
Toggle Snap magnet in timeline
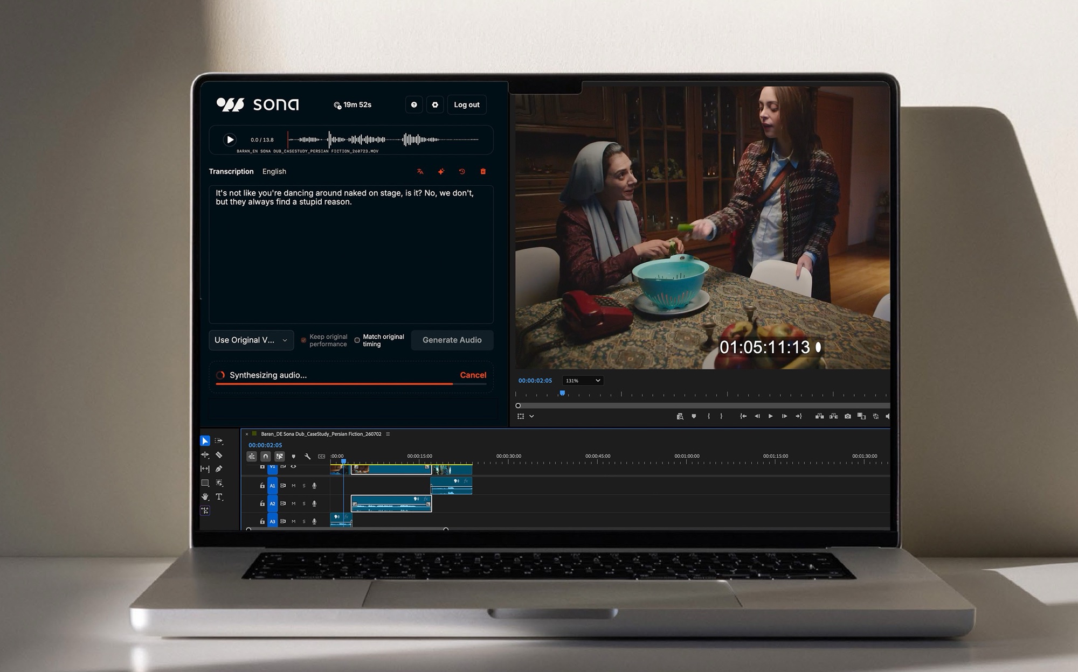pyautogui.click(x=266, y=457)
